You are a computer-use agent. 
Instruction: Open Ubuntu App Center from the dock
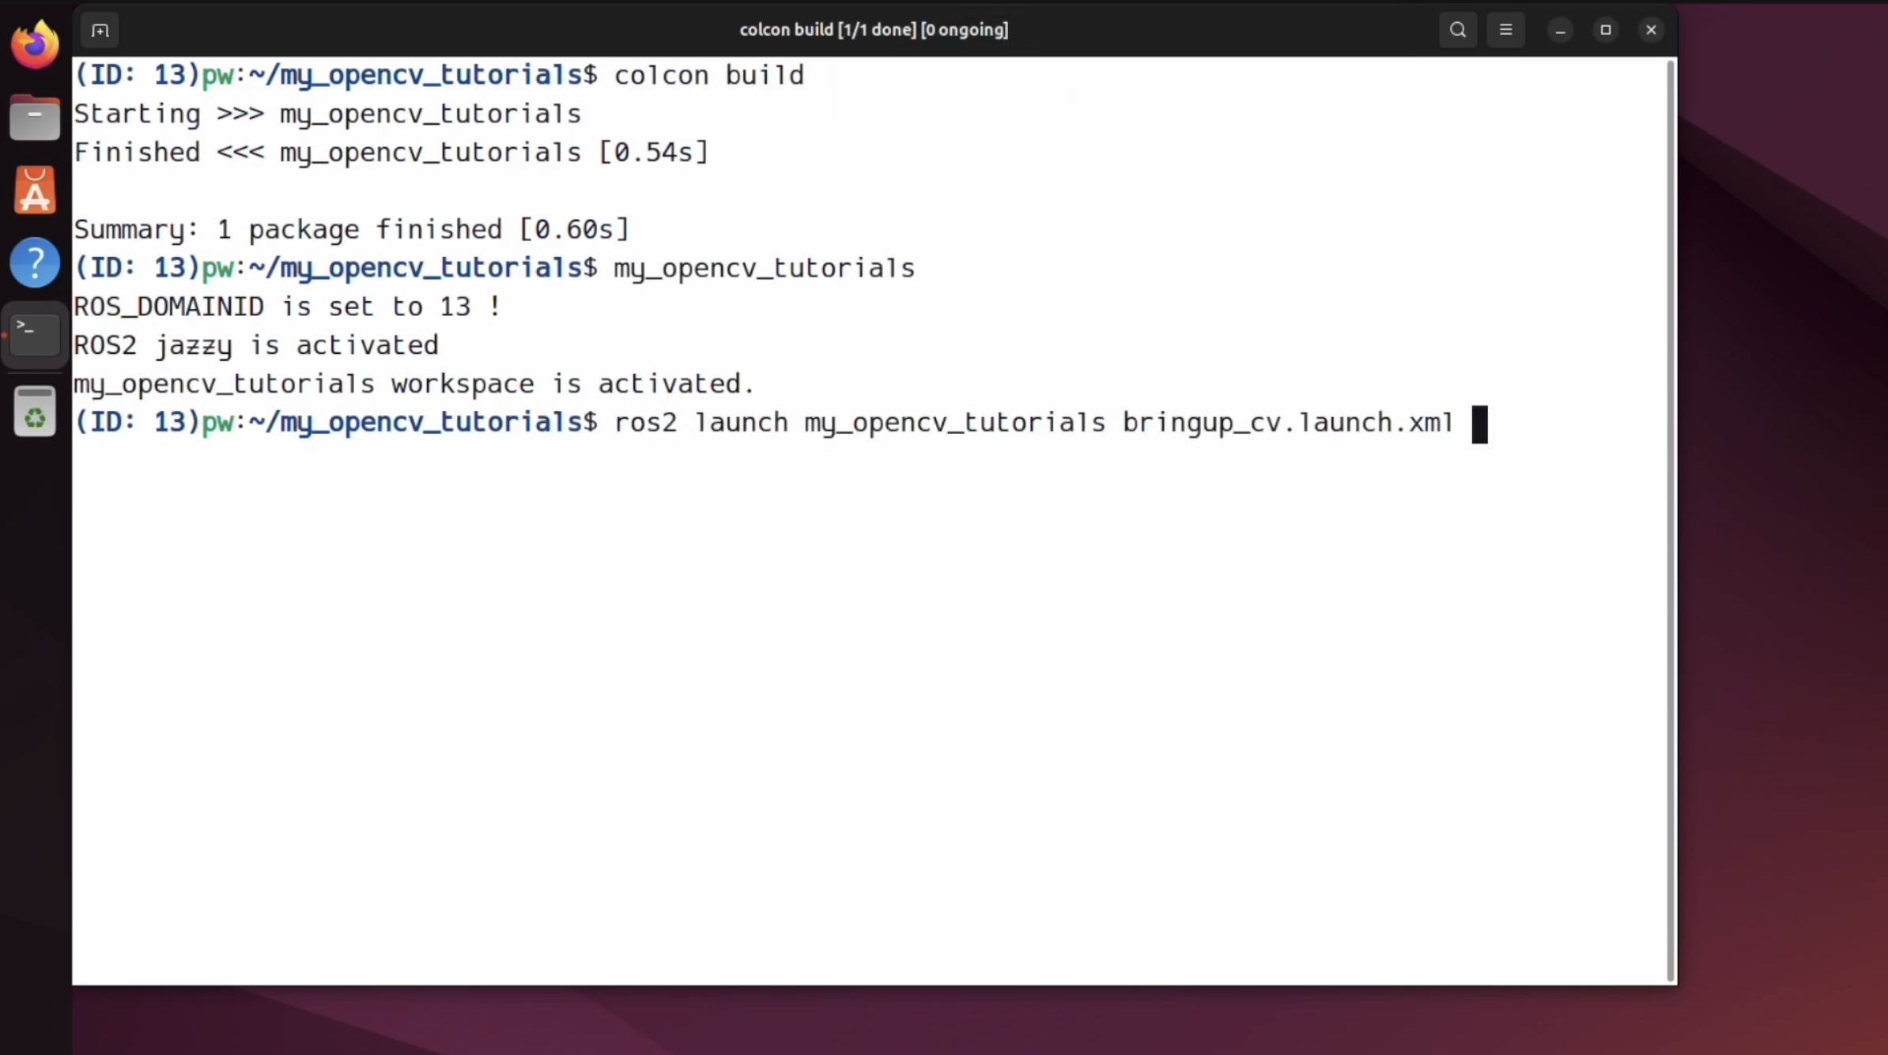pos(35,190)
